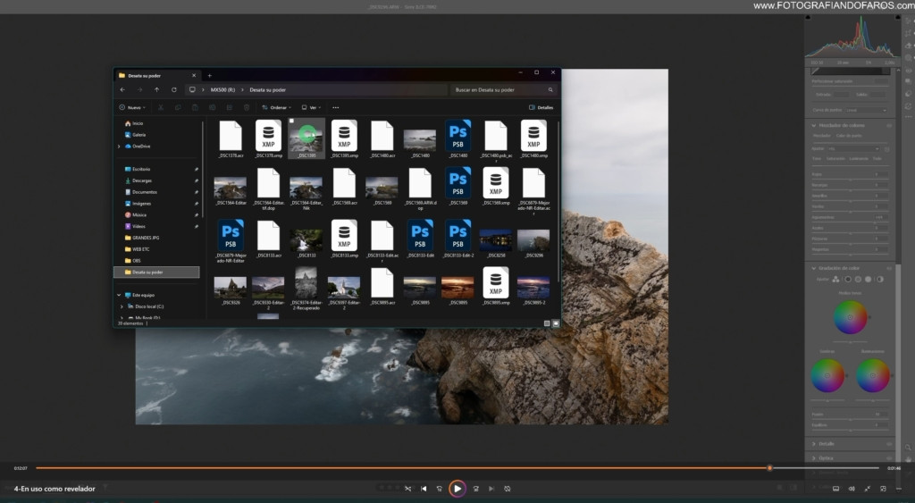Select the _DSC9296 image thumbnail

[534, 241]
